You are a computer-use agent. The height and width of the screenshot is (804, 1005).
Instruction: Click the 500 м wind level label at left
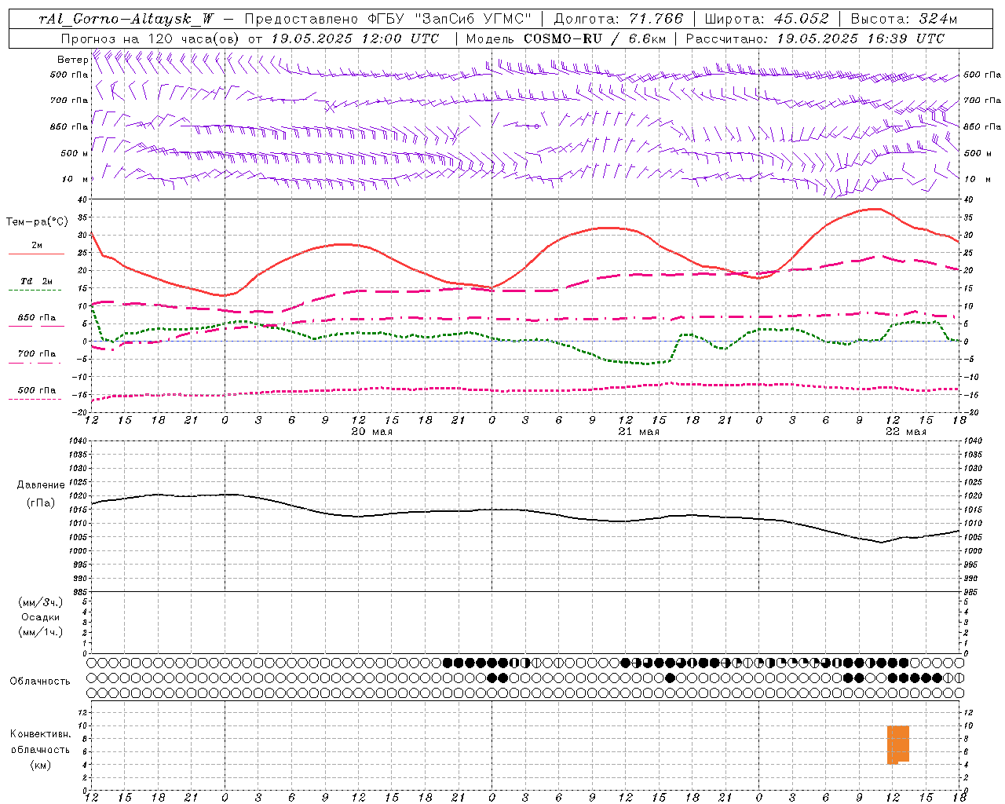(x=75, y=153)
